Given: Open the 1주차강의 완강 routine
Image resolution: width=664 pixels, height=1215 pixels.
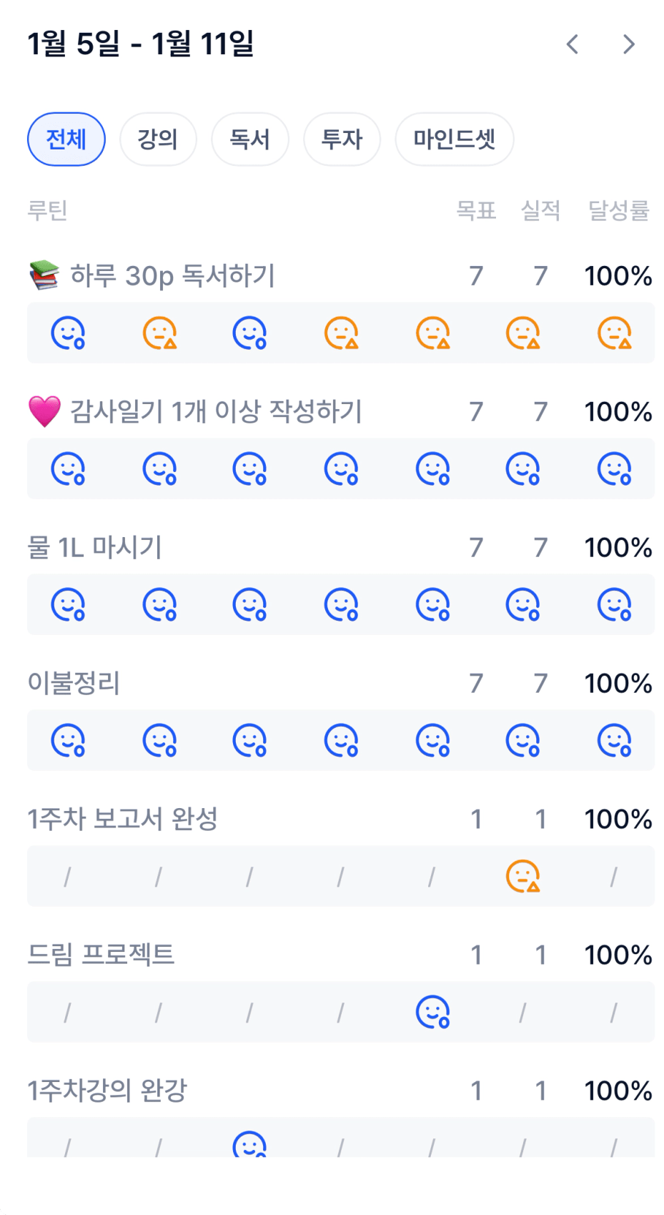Looking at the screenshot, I should pyautogui.click(x=107, y=1091).
